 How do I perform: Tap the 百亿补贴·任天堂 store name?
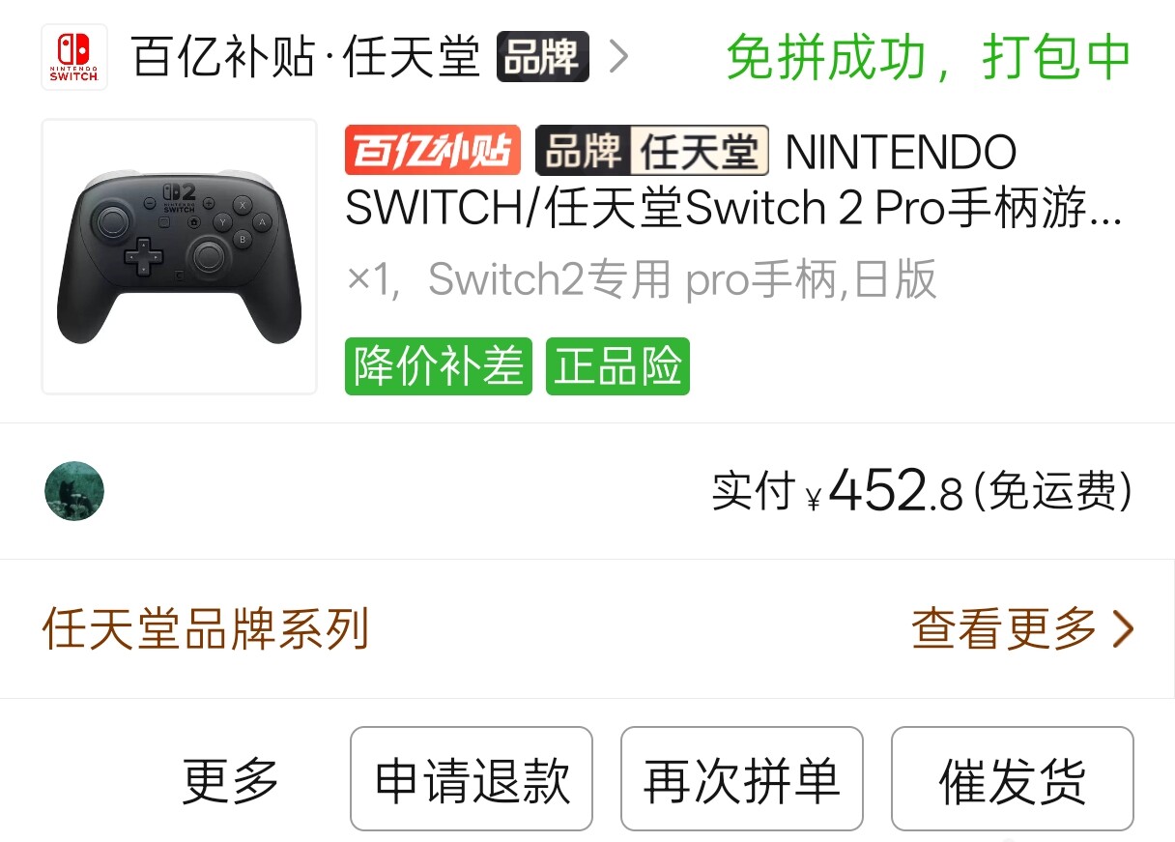coord(306,57)
